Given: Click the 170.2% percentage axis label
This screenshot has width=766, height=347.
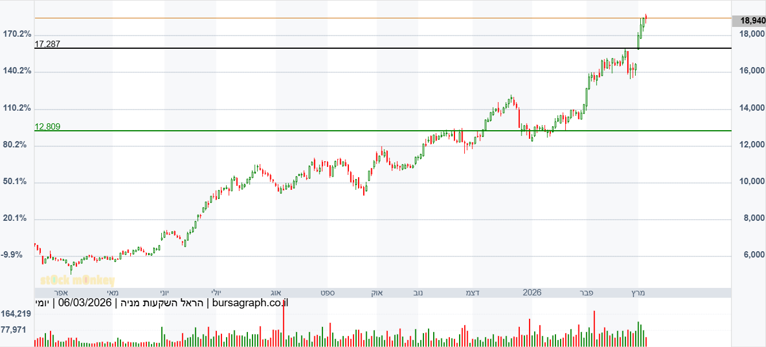Looking at the screenshot, I should 17,34.
